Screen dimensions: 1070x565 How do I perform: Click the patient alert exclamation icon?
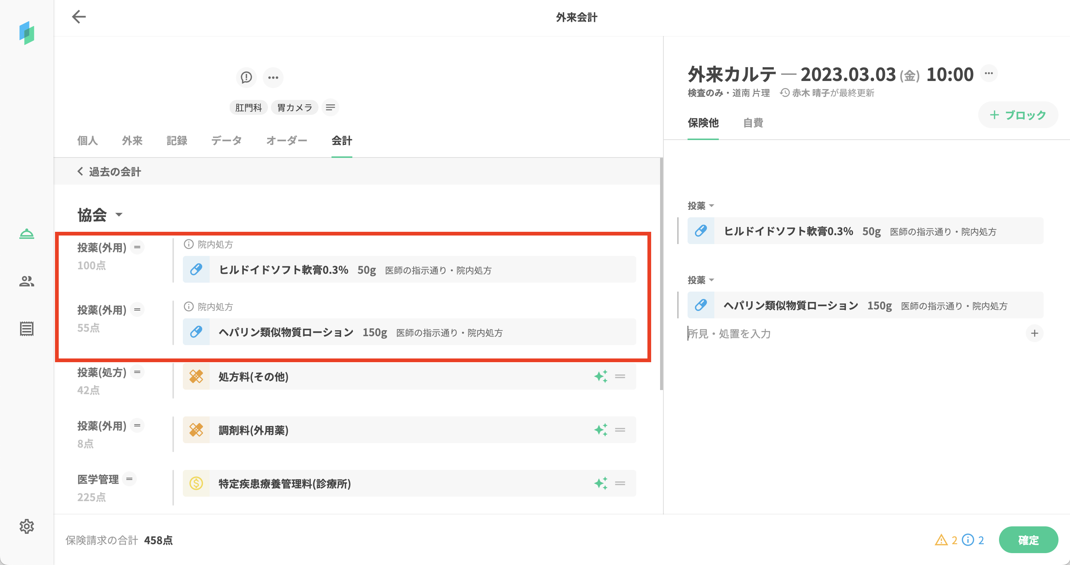[x=246, y=77]
